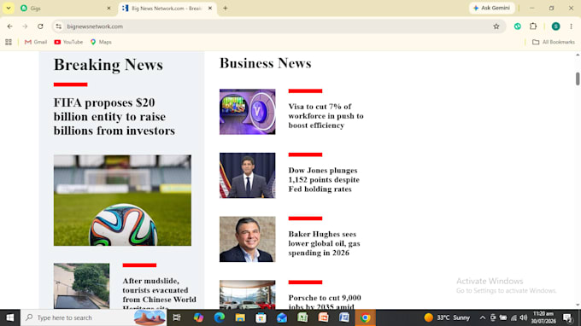Click the mudslide article thumbnail

click(81, 286)
